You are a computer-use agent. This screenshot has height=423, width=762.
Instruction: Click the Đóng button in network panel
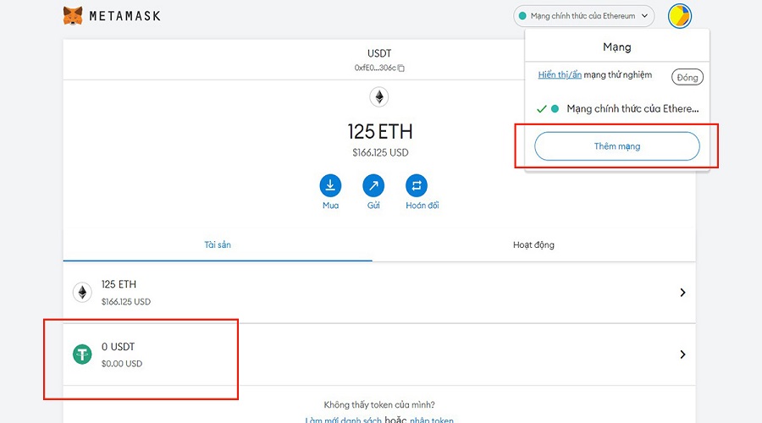[x=687, y=77]
